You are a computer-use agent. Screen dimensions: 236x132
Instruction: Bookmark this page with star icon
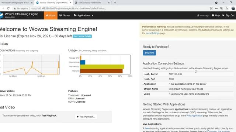click(227, 8)
